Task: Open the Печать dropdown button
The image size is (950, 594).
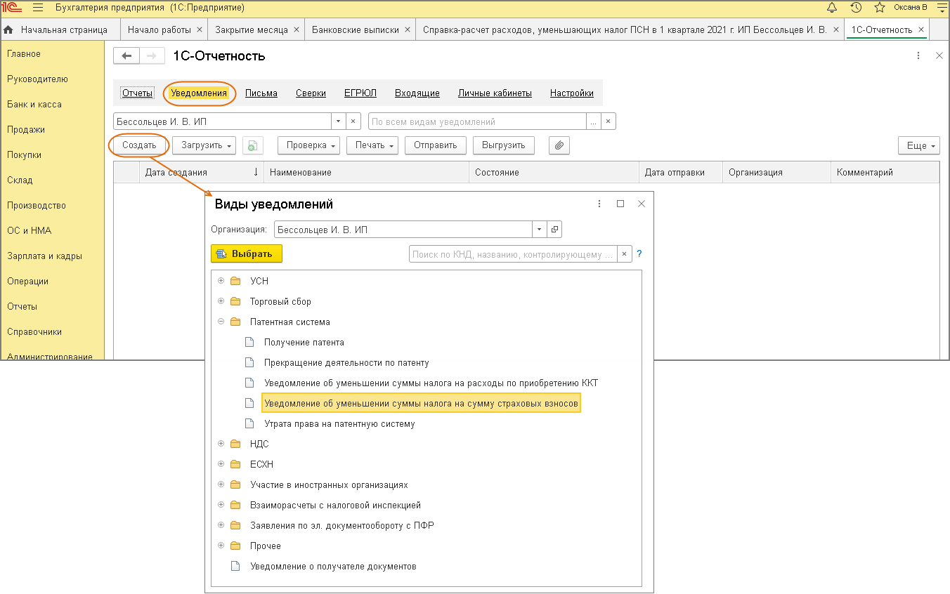Action: (x=372, y=145)
